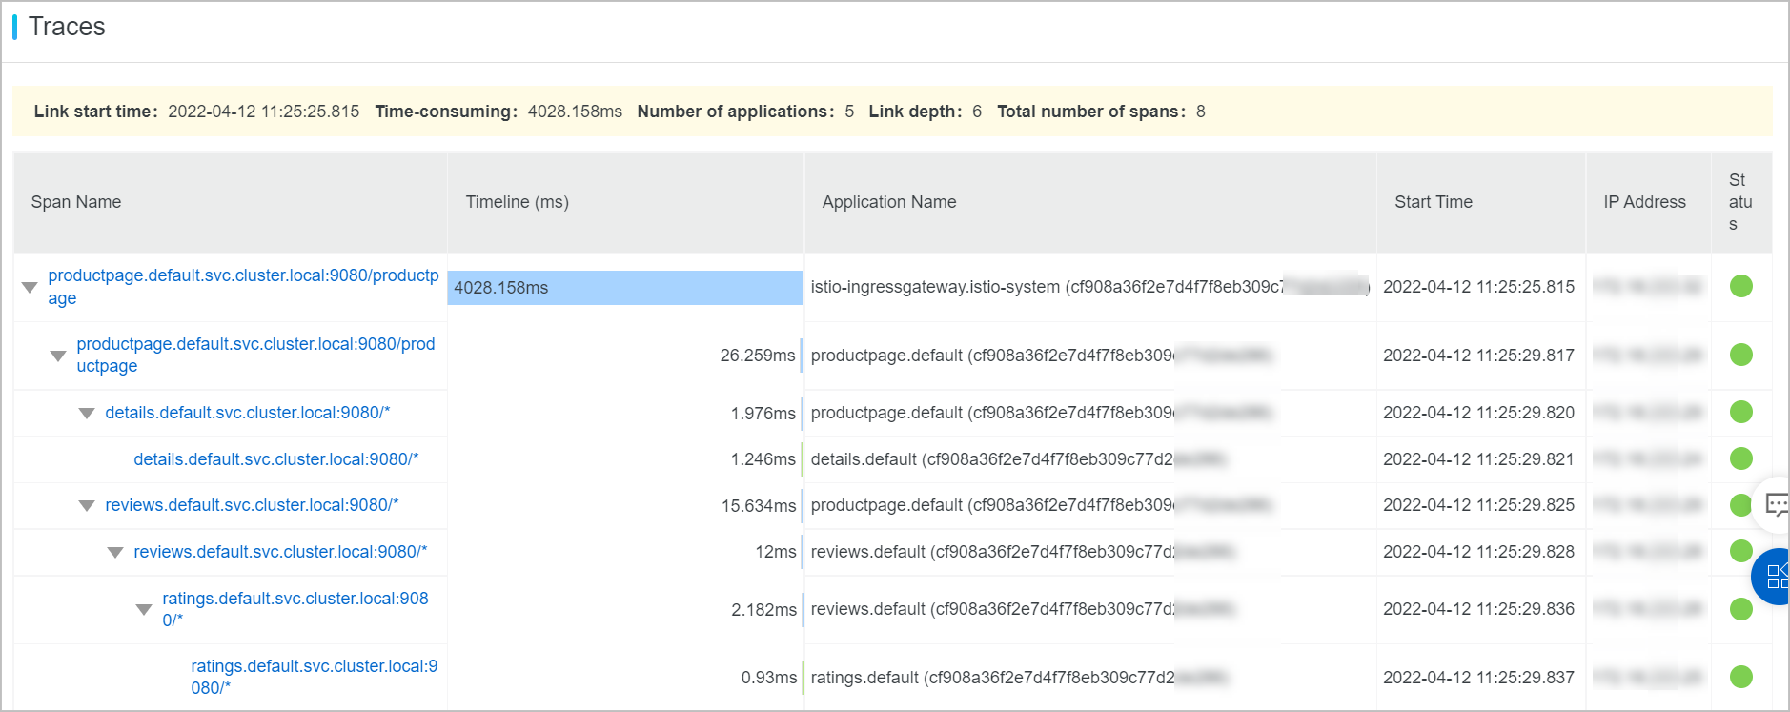
Task: Click status dot for span started 11:25:29.820
Action: (x=1741, y=412)
